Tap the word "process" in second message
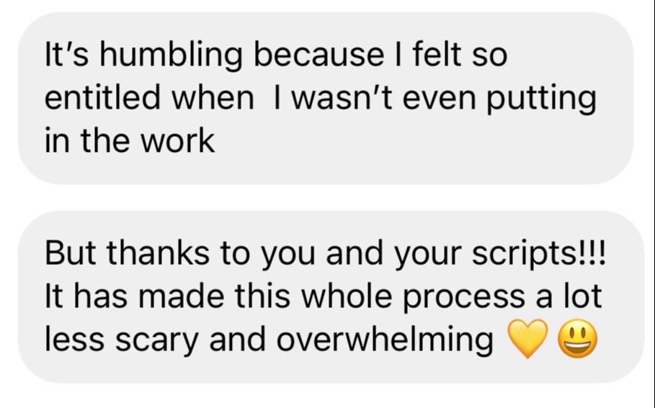This screenshot has height=408, width=655. click(463, 297)
